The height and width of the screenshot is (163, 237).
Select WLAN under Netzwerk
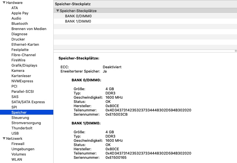coord(17,159)
